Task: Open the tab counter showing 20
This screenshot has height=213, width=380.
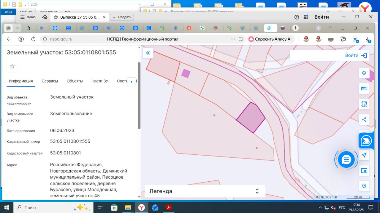Action: point(8,28)
